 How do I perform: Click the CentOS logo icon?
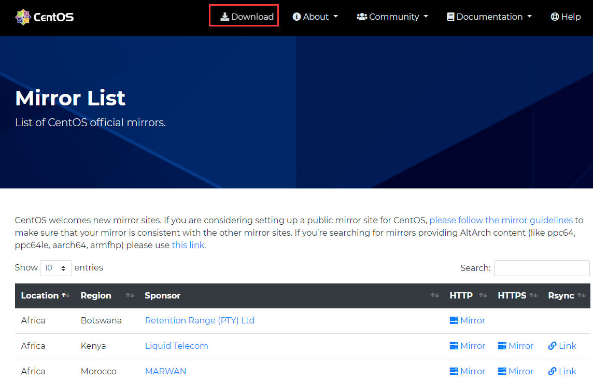click(x=23, y=17)
